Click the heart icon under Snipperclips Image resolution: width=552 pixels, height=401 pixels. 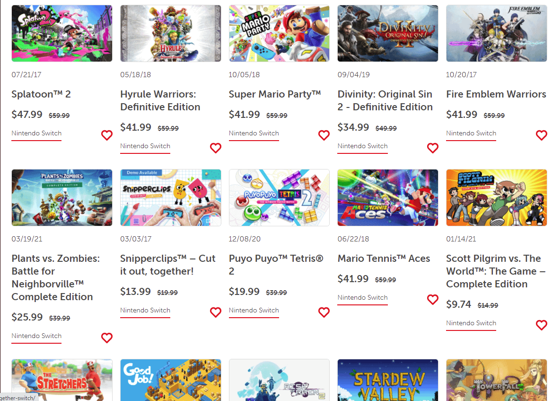216,312
